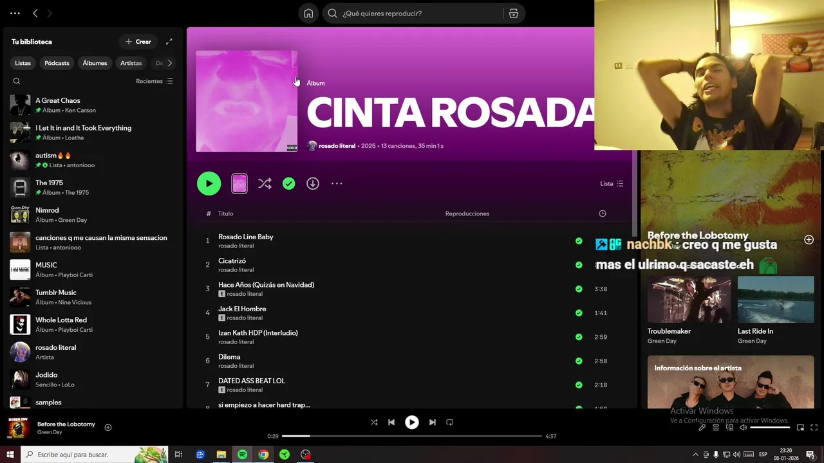Screen dimensions: 824x463
Task: Expand library with the diagonal arrows icon
Action: (x=169, y=42)
